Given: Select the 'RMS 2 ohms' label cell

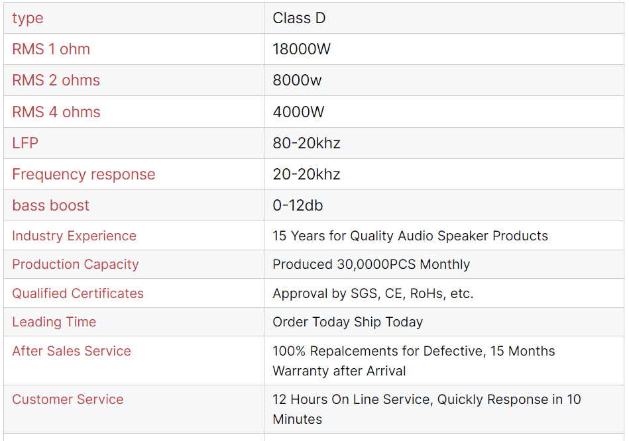Looking at the screenshot, I should [x=56, y=80].
